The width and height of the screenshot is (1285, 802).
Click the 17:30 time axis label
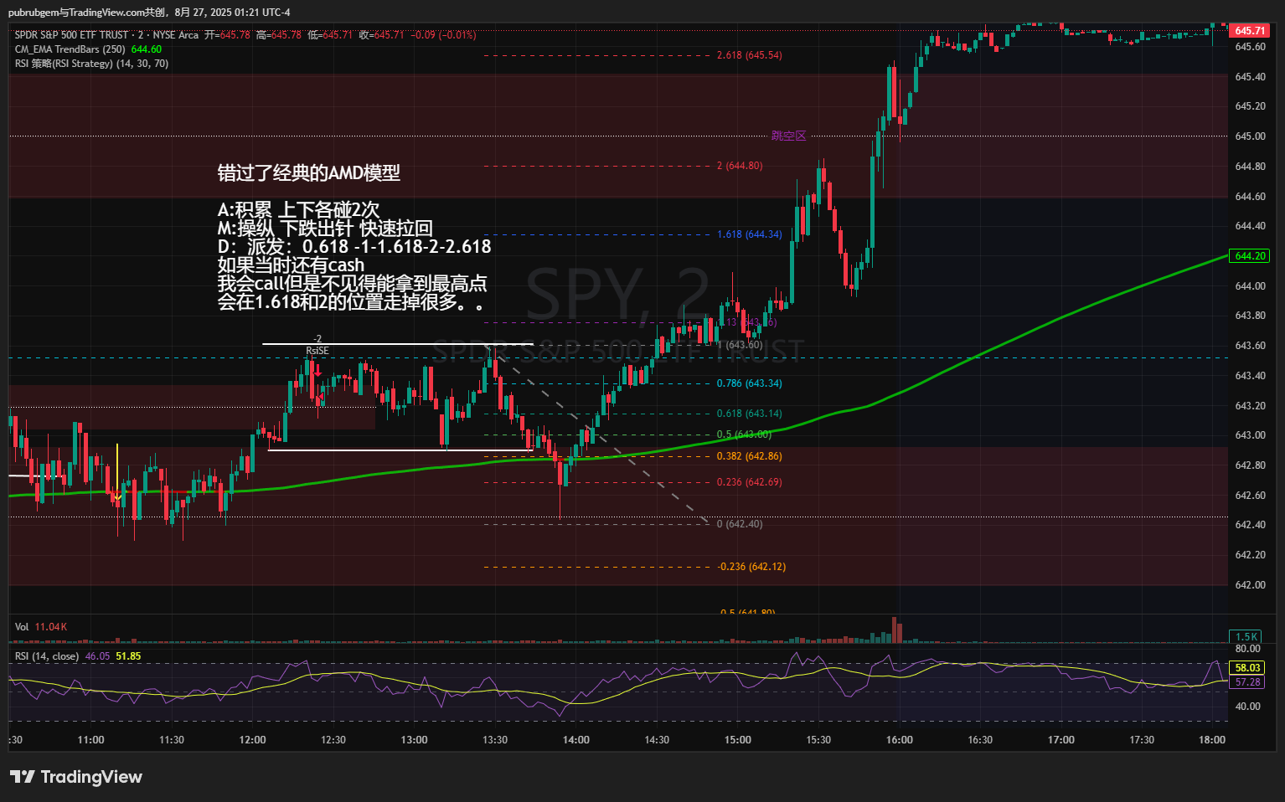coord(1142,740)
